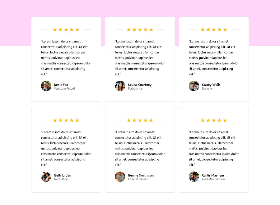The width and height of the screenshot is (280, 205).
Task: Click the Noots Kicks company label
Action: coord(61,179)
